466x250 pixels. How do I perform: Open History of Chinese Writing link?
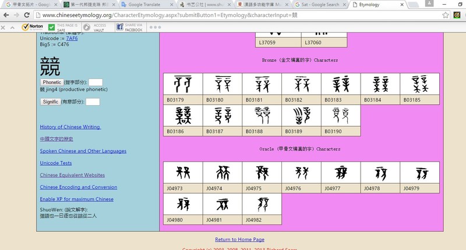point(70,127)
